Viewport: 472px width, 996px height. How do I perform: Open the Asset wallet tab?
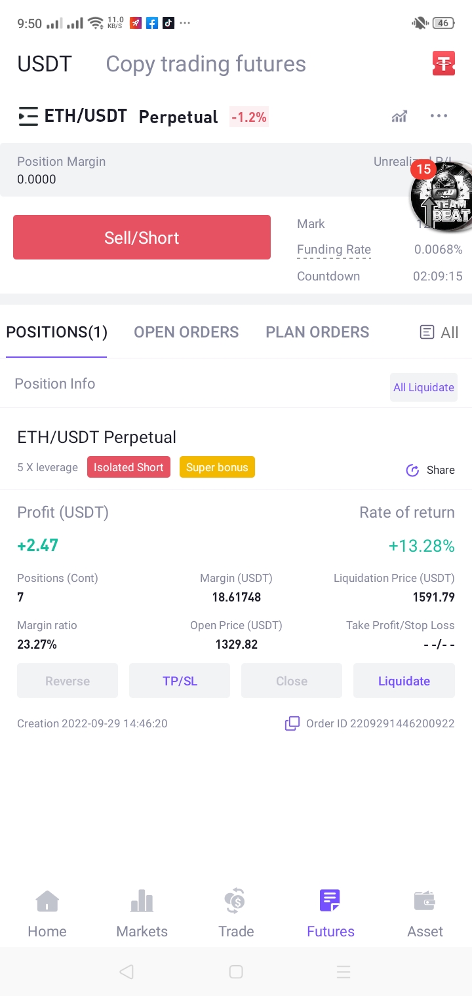click(x=425, y=913)
